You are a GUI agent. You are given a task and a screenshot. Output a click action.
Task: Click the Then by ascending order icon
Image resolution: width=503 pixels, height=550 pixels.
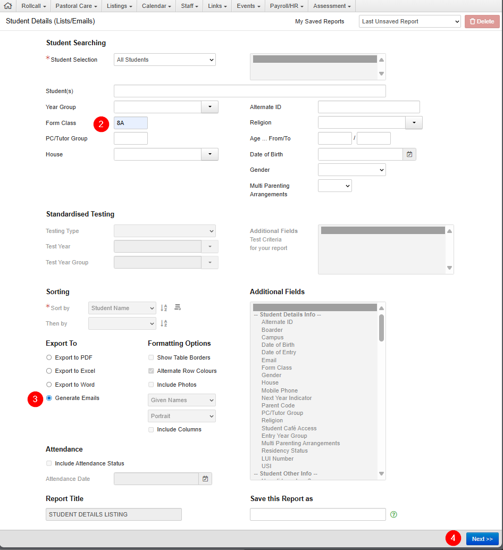(x=164, y=323)
